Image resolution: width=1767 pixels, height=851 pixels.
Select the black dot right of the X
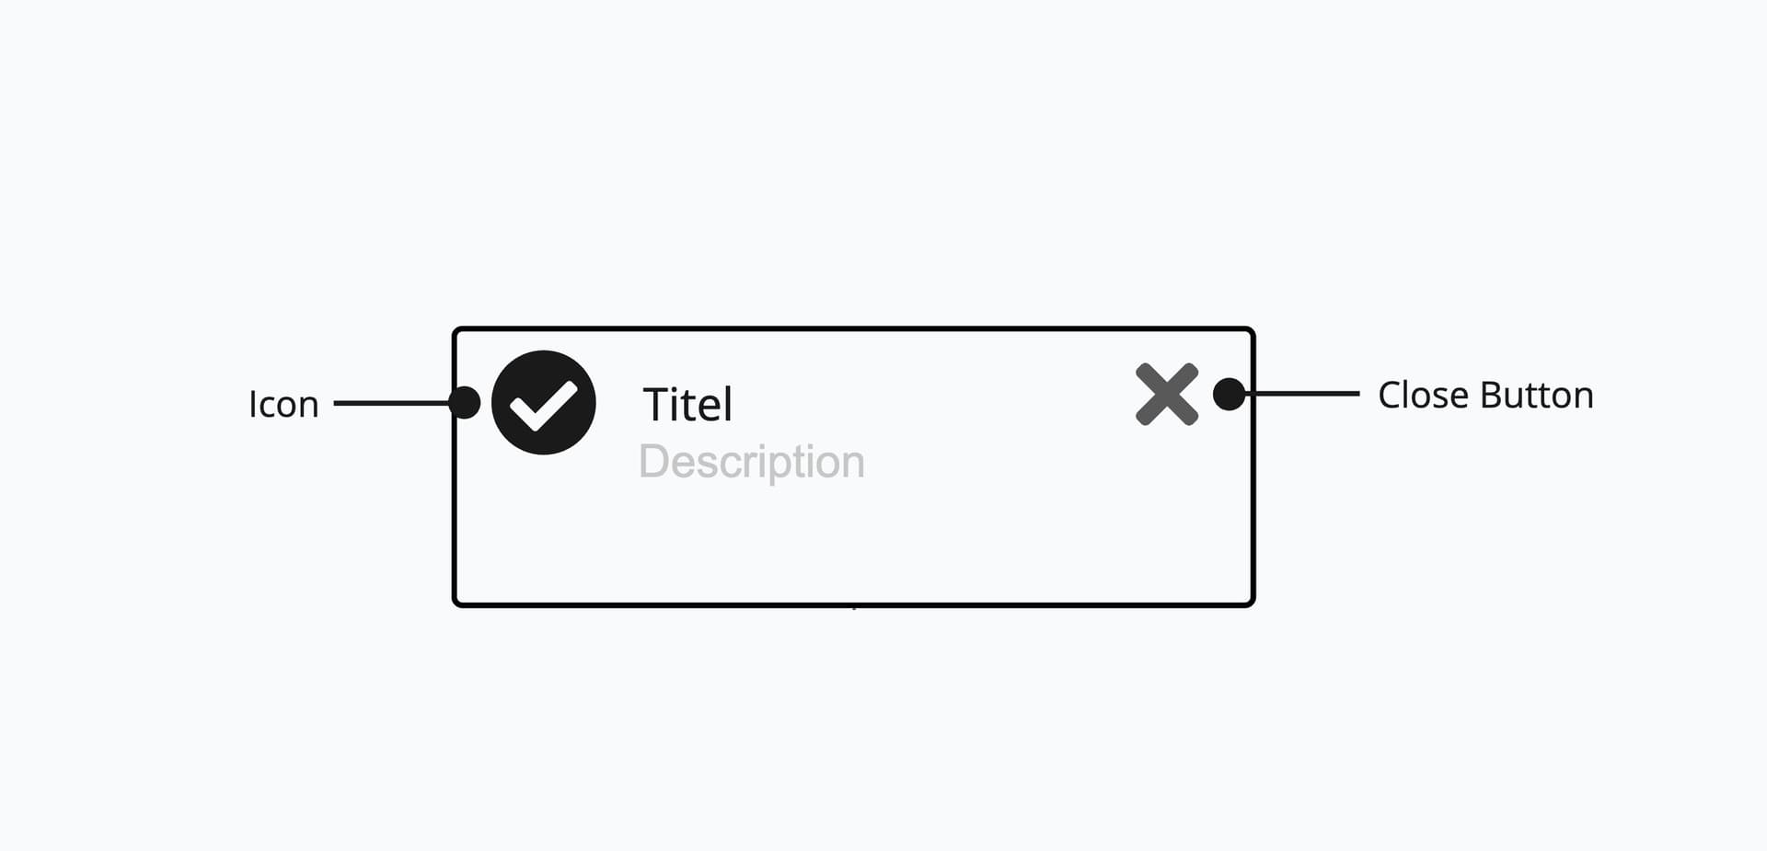click(1229, 394)
